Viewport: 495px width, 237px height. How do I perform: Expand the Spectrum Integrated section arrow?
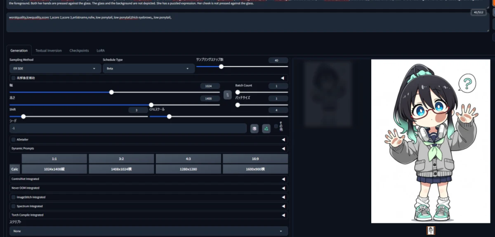tap(283, 206)
